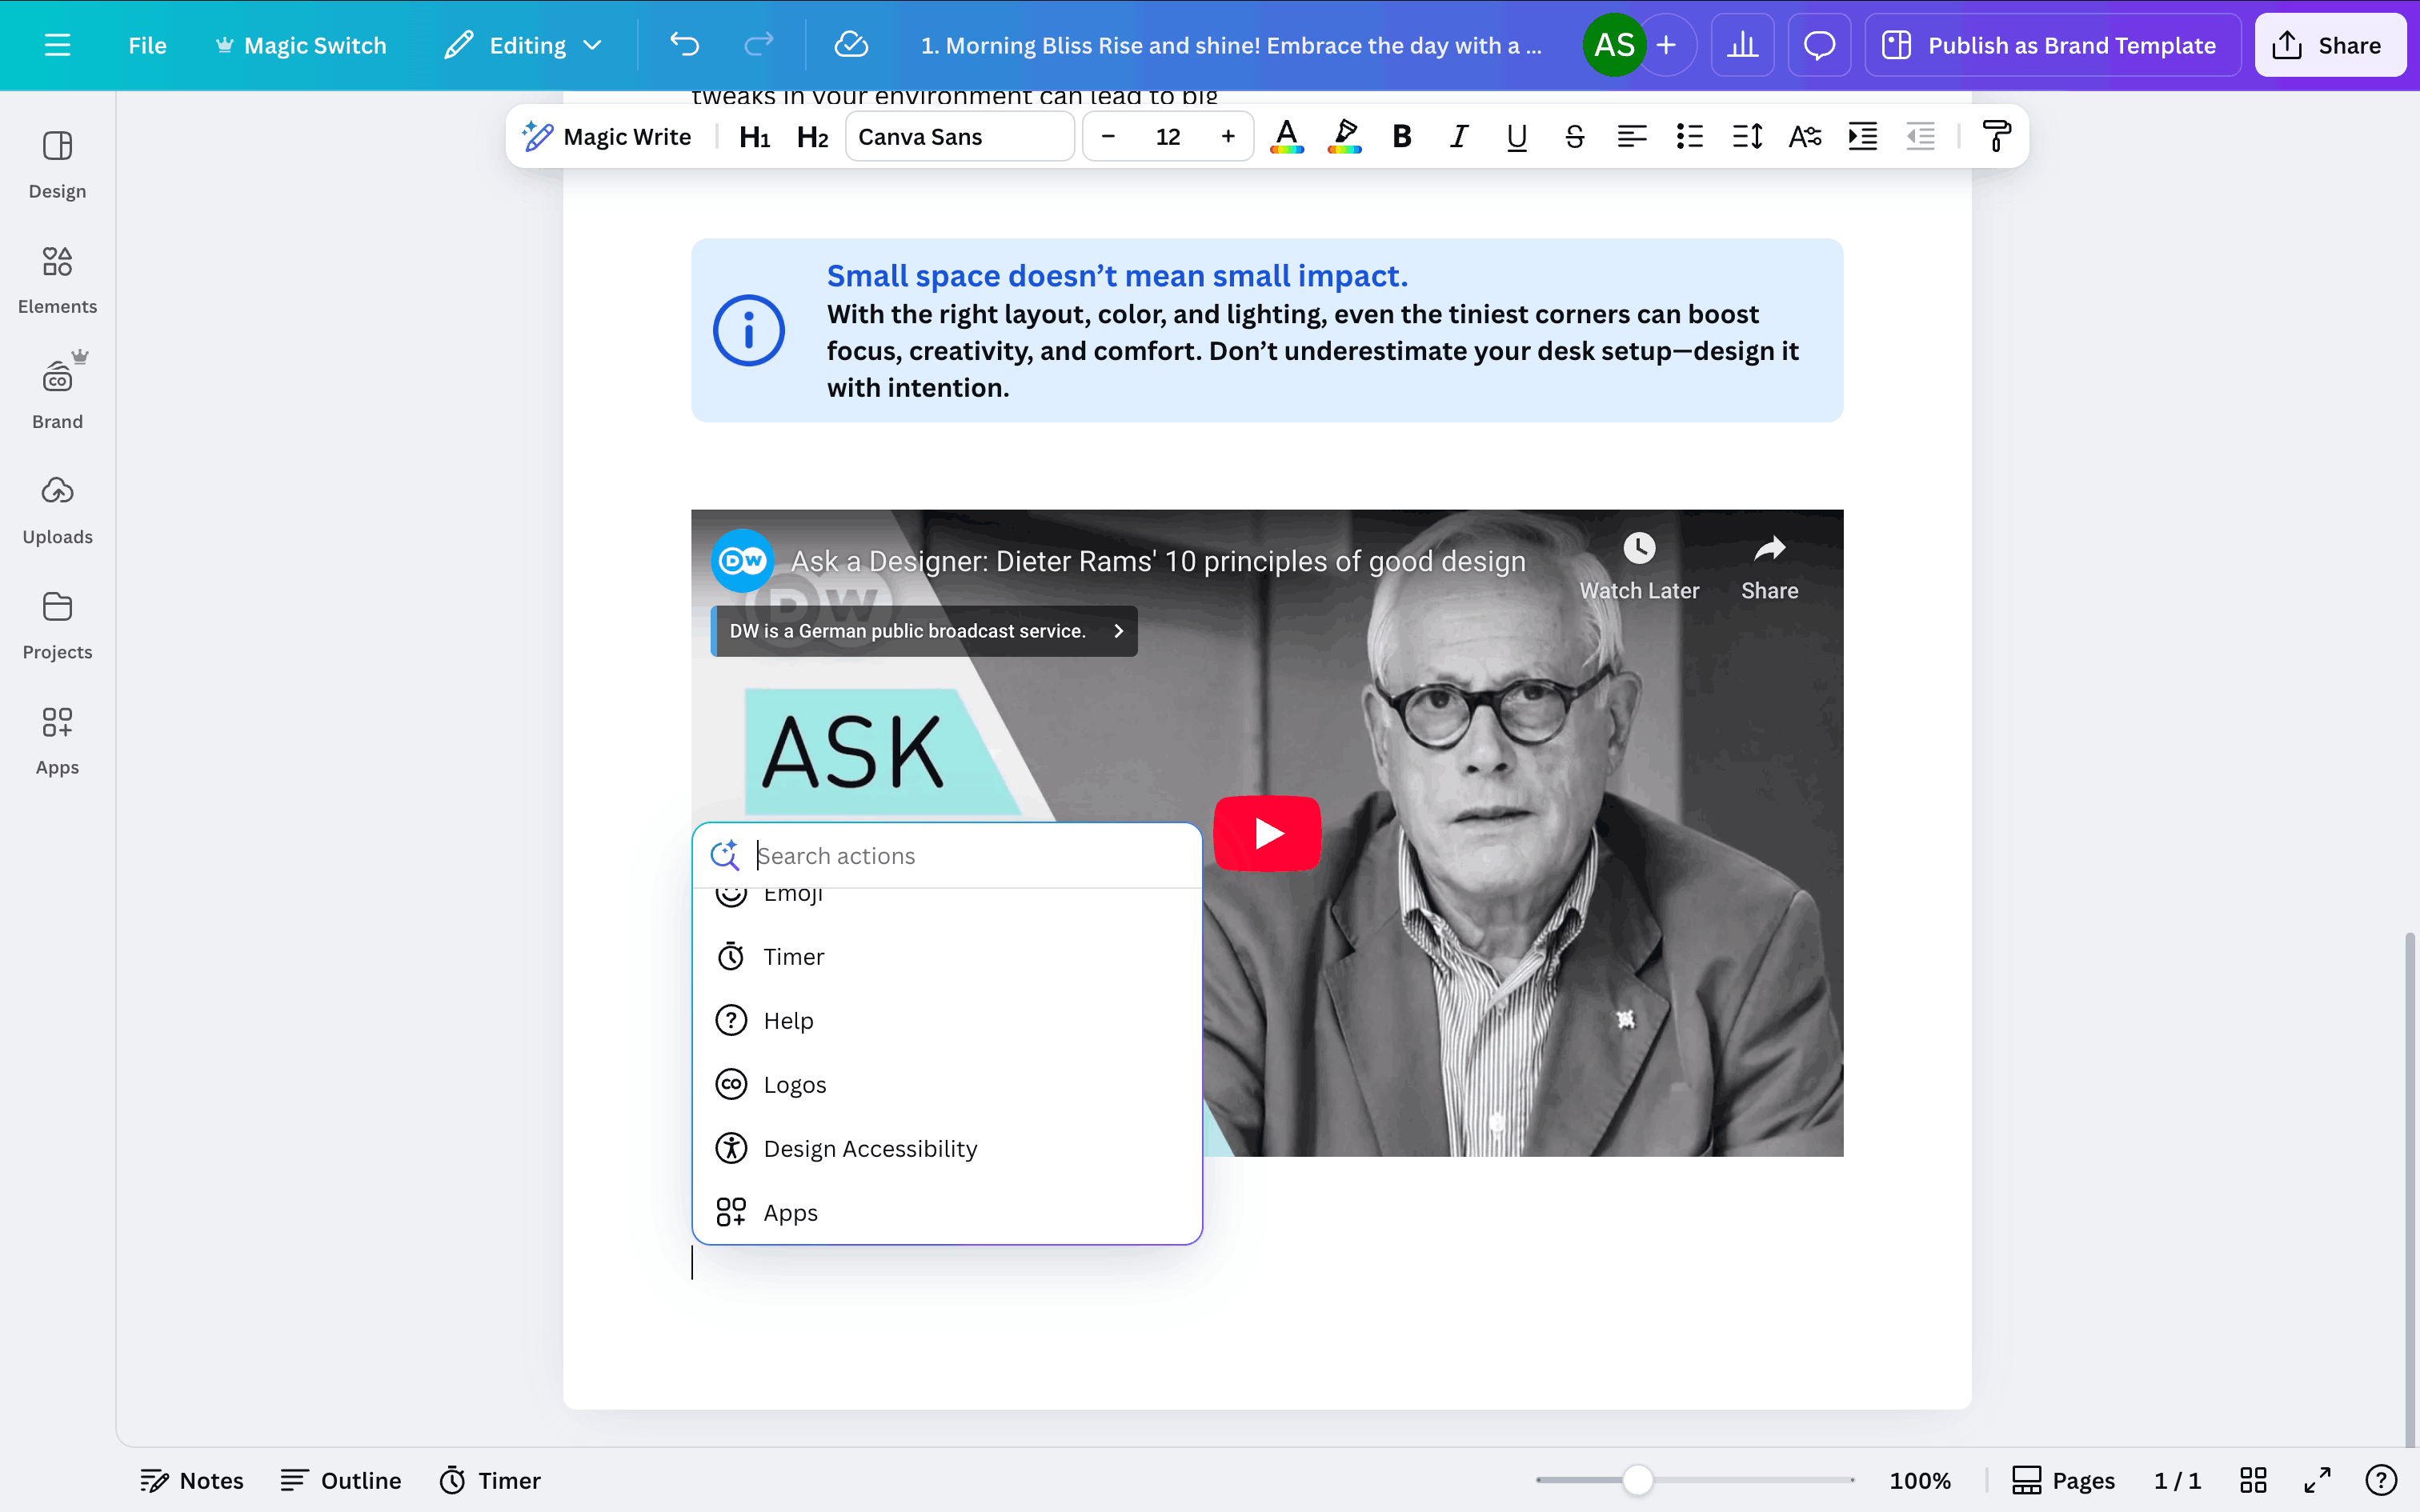2420x1512 pixels.
Task: Click the zoom slider handle
Action: 1637,1479
